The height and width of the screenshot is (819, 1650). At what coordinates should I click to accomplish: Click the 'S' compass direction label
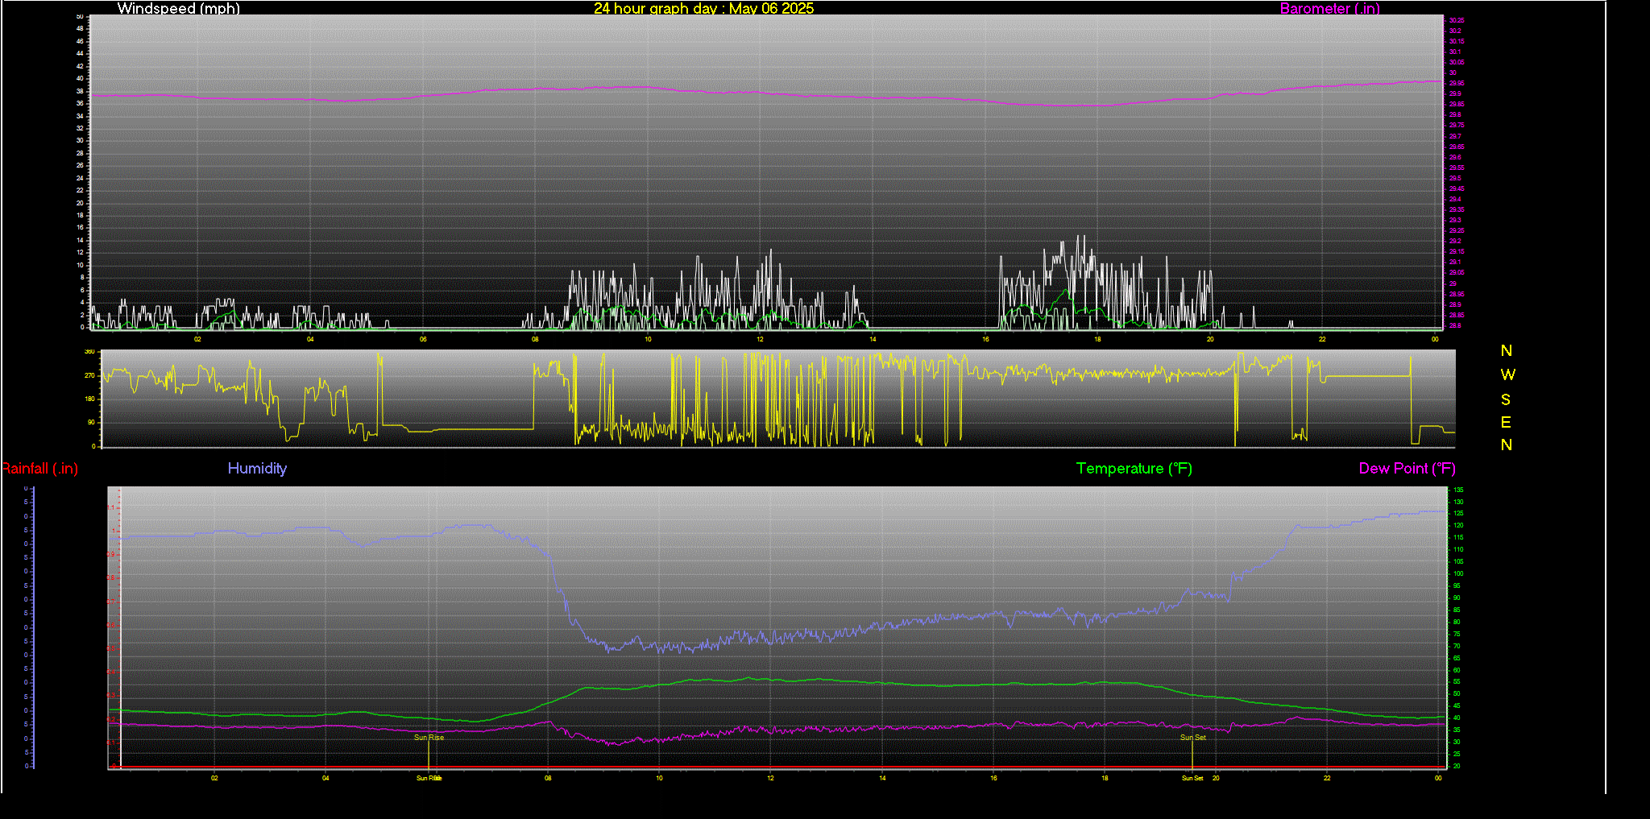(1505, 399)
